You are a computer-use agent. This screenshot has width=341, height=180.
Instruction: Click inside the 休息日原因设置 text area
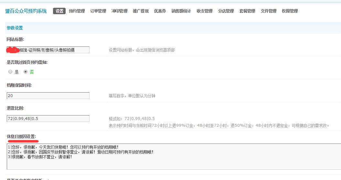tap(174, 161)
